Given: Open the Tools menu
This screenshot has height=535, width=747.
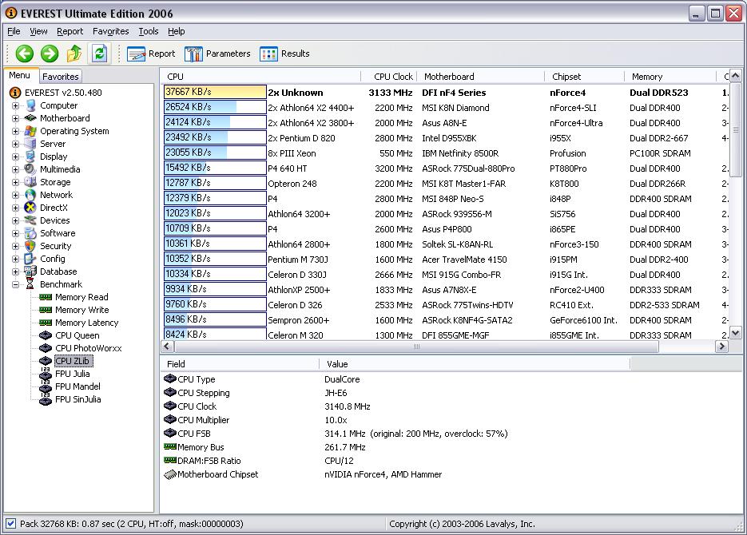Looking at the screenshot, I should pyautogui.click(x=149, y=31).
